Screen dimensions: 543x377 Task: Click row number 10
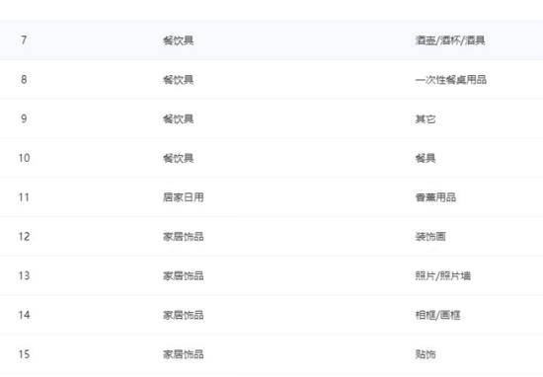[24, 158]
